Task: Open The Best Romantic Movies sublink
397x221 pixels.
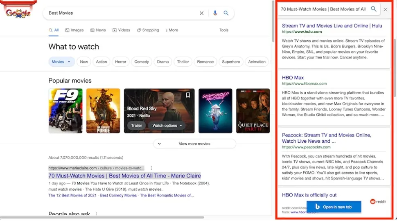Action: point(167,196)
